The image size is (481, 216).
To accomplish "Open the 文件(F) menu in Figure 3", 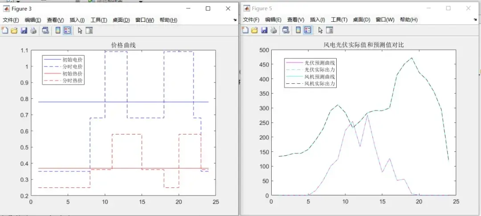I will [x=11, y=20].
